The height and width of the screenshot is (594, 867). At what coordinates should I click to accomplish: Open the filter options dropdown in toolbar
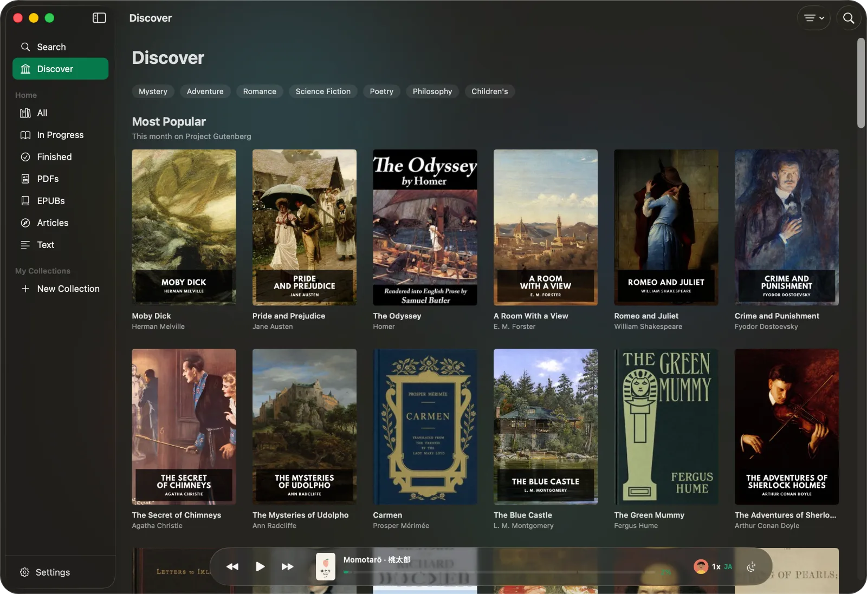(813, 18)
